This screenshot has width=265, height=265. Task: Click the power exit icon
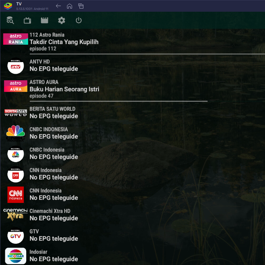[79, 21]
